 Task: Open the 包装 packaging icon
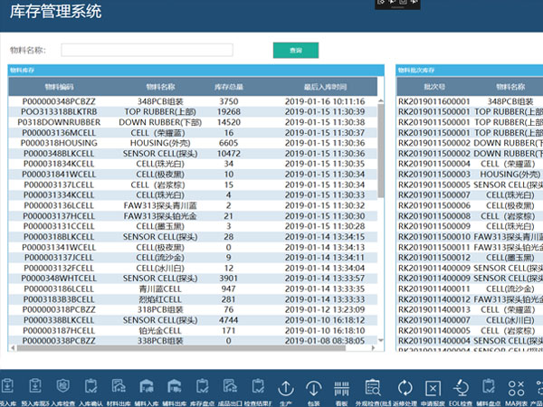(314, 387)
